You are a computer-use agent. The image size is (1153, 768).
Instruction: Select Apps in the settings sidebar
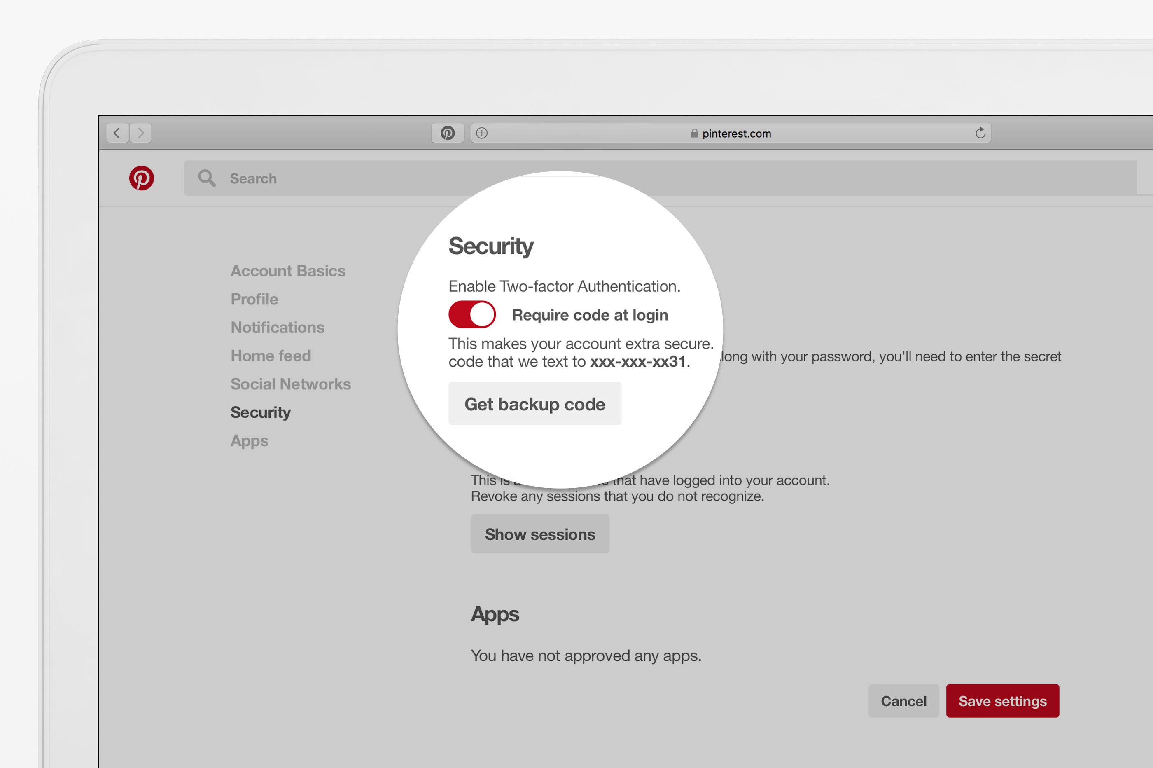point(249,441)
